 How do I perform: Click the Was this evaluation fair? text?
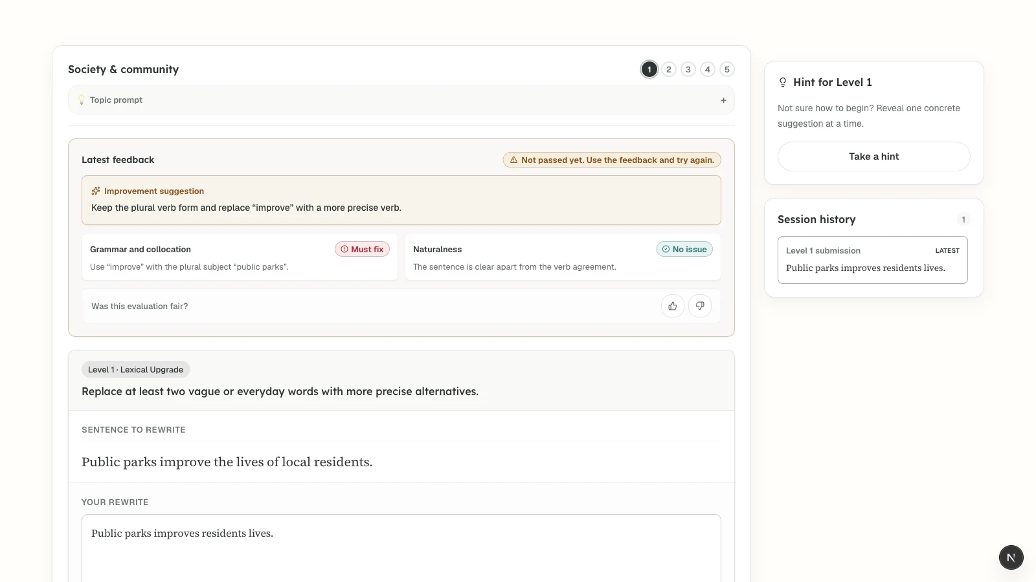click(x=140, y=307)
